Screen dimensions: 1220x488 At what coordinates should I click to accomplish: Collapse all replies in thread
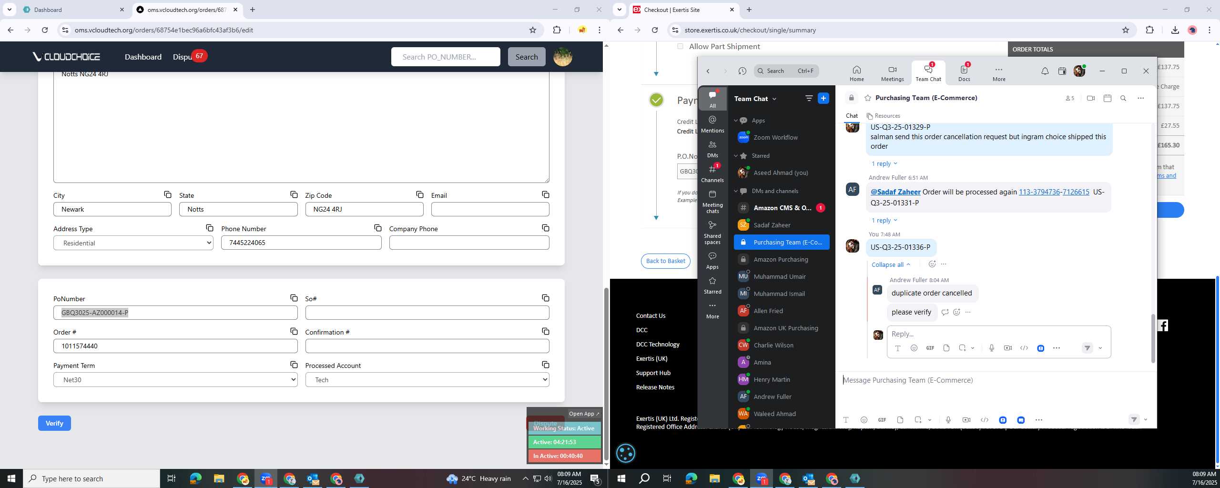pos(891,264)
